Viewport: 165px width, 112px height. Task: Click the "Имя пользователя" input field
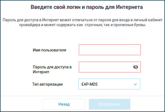pyautogui.click(x=110, y=50)
